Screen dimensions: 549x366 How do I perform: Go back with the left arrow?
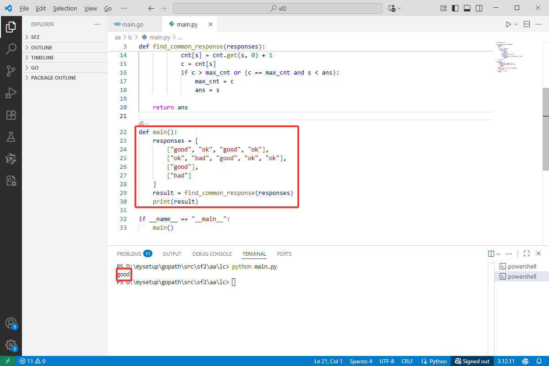(151, 8)
